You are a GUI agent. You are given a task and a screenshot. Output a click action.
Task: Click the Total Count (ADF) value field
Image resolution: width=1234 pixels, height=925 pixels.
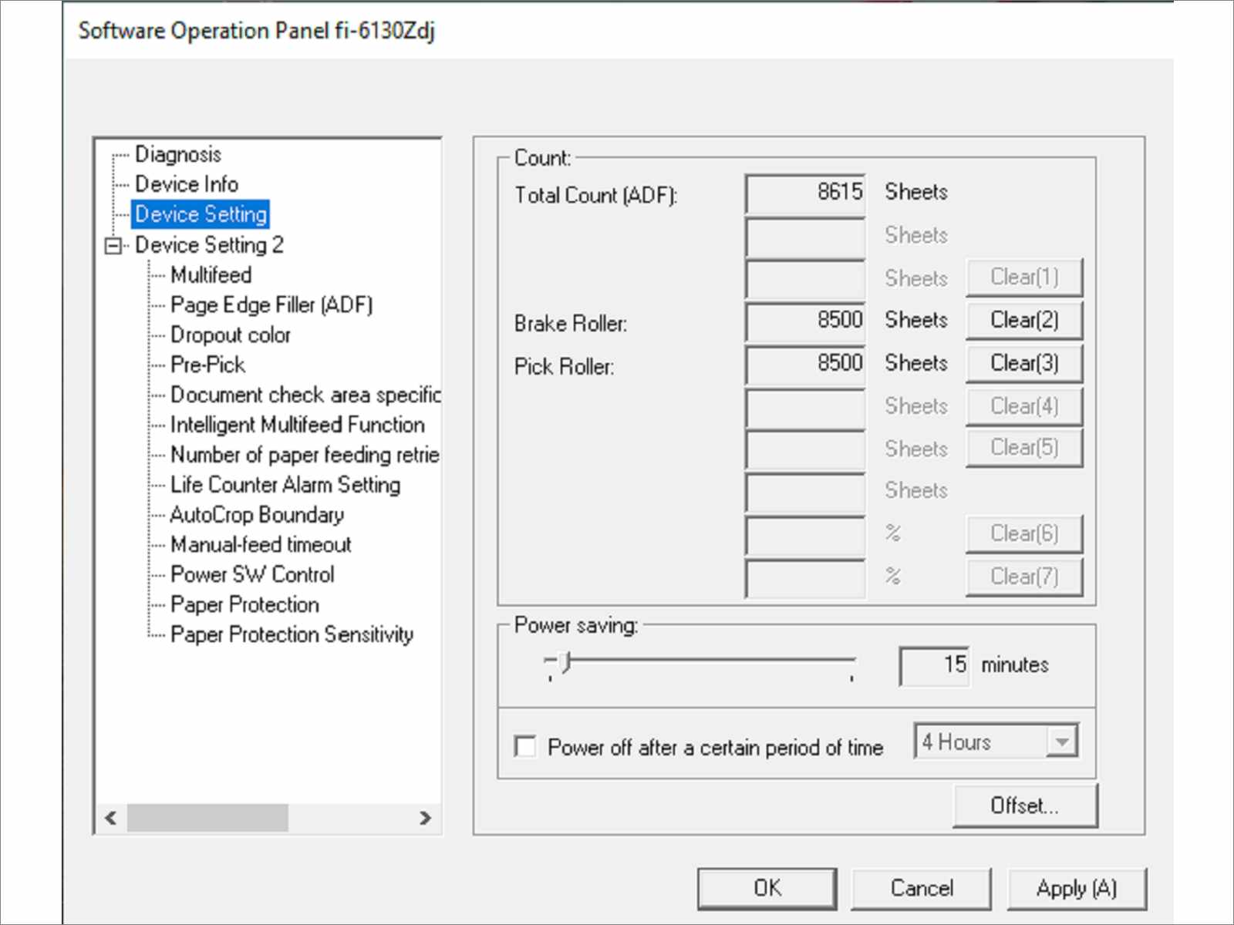805,193
